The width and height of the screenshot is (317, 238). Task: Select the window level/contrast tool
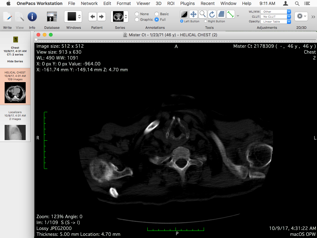coord(184,14)
